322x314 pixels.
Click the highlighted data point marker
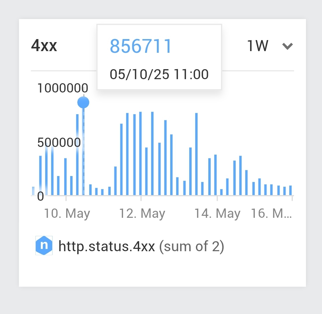coord(83,102)
